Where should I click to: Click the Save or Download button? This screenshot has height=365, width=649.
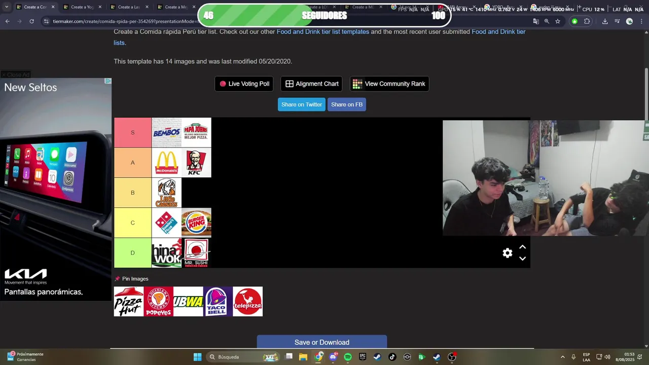pyautogui.click(x=322, y=342)
